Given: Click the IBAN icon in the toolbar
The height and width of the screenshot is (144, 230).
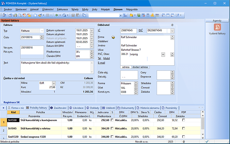Looking at the screenshot, I should pyautogui.click(x=156, y=15).
